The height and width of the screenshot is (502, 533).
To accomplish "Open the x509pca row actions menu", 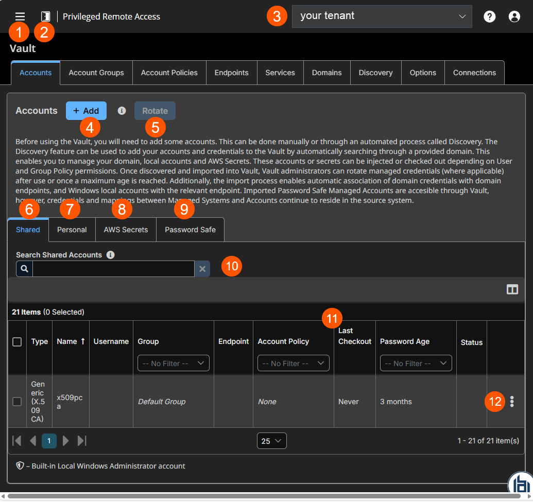I will (x=512, y=402).
